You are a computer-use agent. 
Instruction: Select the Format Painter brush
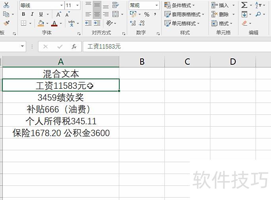[x=6, y=23]
